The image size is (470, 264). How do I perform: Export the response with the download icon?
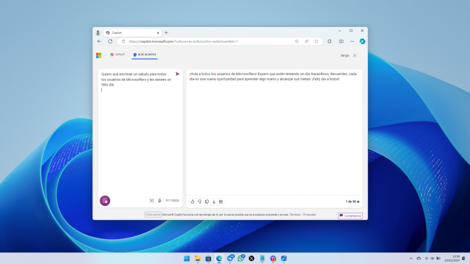point(214,202)
